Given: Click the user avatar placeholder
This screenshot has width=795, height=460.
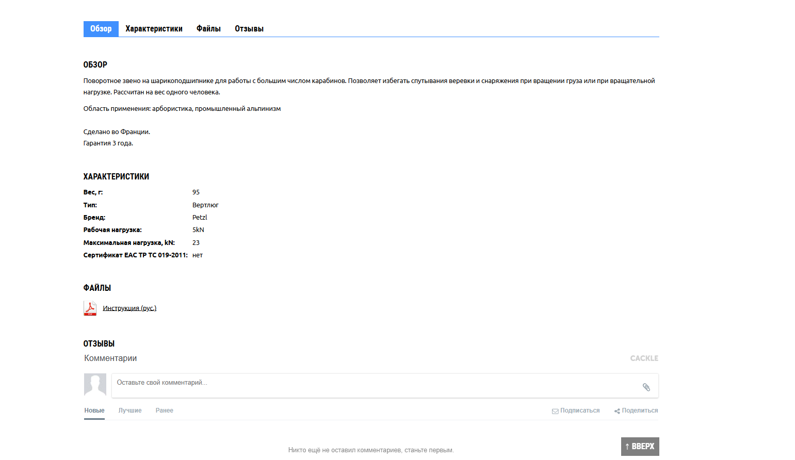Looking at the screenshot, I should (95, 385).
